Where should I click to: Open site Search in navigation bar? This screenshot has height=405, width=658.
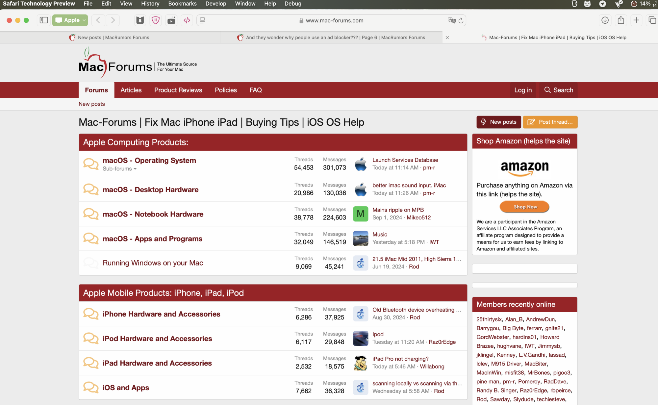[558, 90]
